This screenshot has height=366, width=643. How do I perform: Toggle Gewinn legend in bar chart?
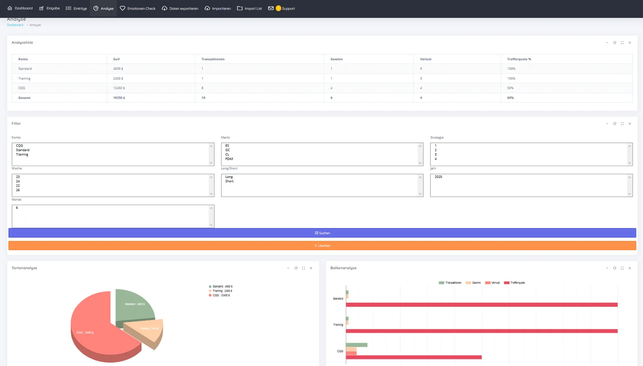click(473, 283)
